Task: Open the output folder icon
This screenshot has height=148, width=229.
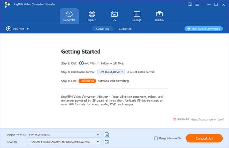Action: (x=107, y=142)
